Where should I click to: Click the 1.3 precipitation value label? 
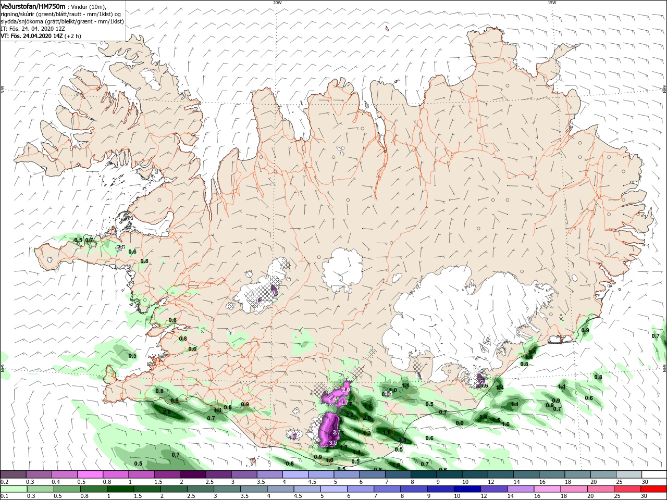pyautogui.click(x=367, y=433)
